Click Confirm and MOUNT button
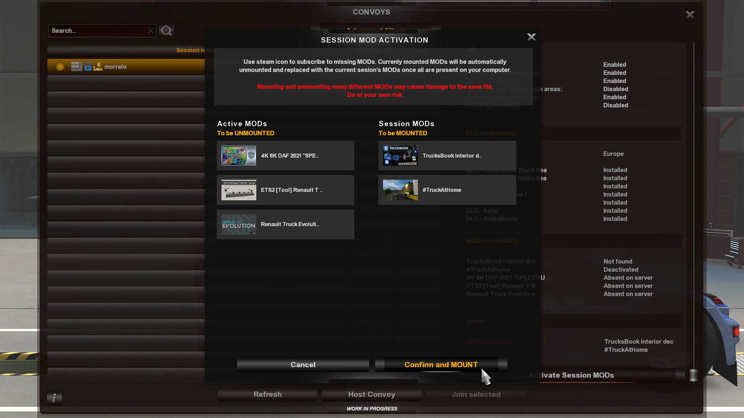 [441, 365]
